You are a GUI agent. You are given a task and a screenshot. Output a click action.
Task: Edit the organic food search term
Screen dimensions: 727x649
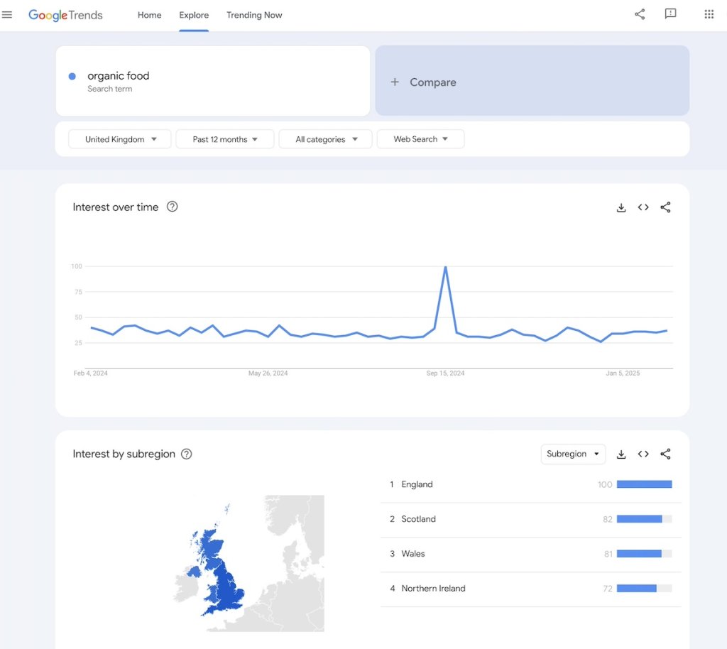tap(119, 75)
